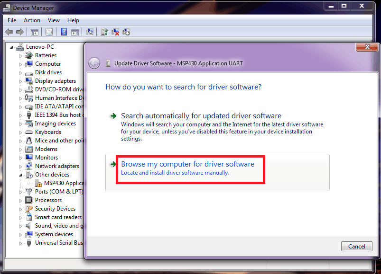
Task: Open the Action menu
Action: pos(32,20)
